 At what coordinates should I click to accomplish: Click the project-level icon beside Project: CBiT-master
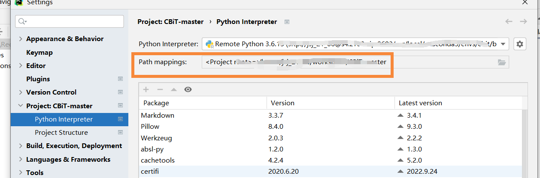(x=120, y=106)
